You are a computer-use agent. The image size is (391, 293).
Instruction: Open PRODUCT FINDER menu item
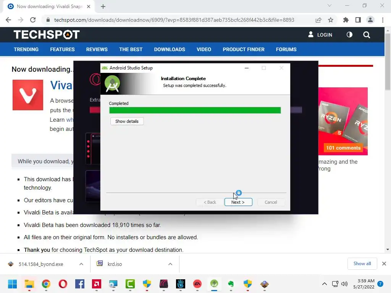244,49
